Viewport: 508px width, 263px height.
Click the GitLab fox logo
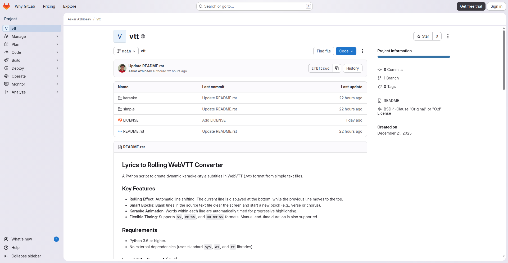coord(6,6)
